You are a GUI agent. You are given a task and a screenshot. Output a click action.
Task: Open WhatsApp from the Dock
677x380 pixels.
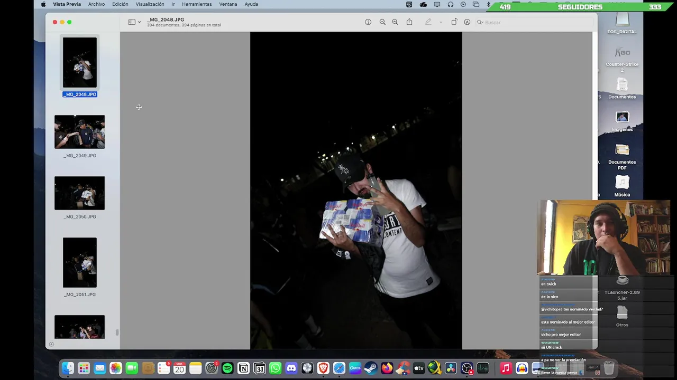275,368
